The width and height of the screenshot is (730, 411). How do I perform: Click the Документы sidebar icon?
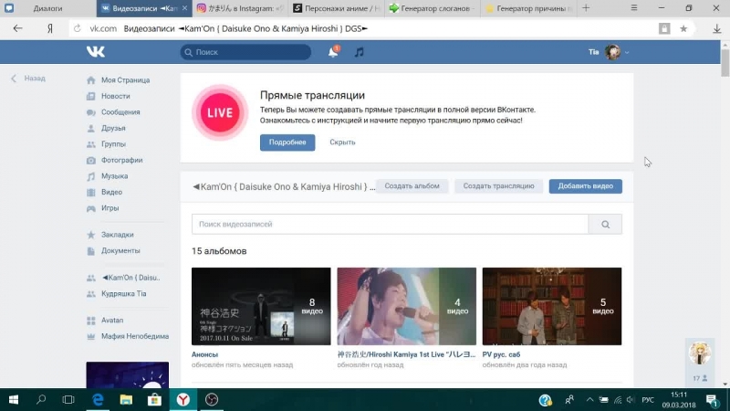coord(90,250)
